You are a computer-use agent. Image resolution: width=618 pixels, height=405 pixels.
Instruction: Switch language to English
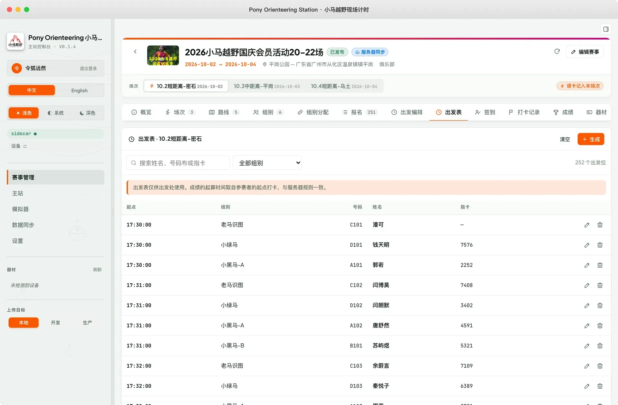coord(79,90)
